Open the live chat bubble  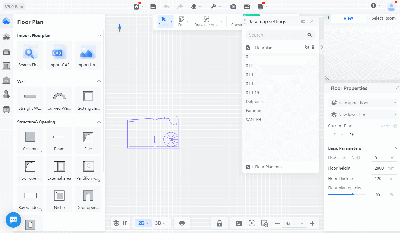[13, 220]
